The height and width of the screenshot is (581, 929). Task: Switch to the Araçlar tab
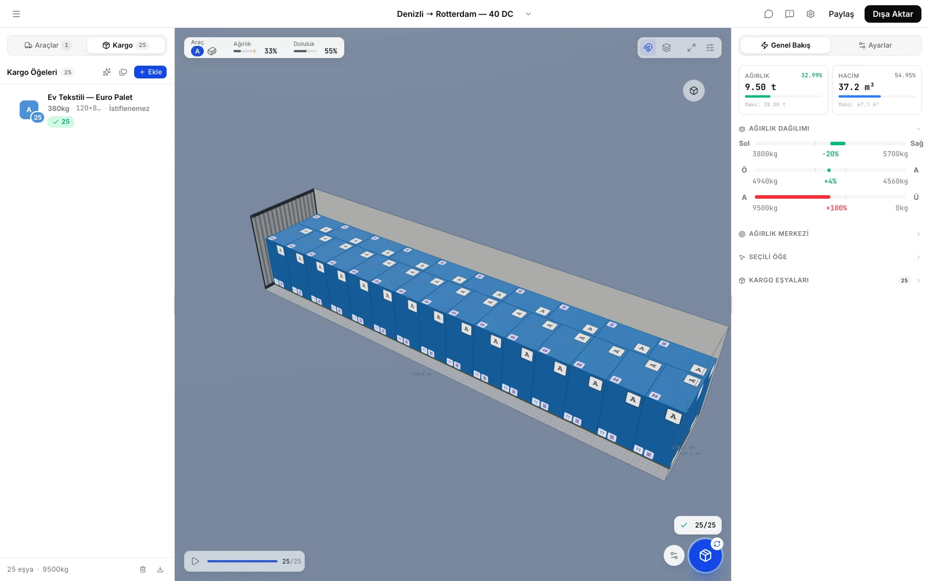tap(48, 45)
